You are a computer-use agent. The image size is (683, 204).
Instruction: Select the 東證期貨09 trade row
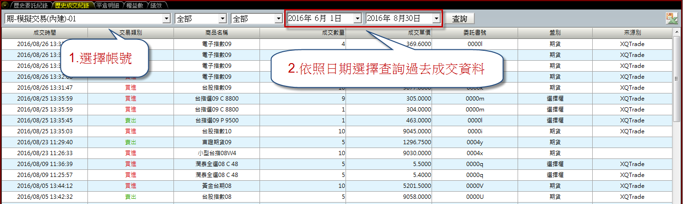click(x=216, y=142)
